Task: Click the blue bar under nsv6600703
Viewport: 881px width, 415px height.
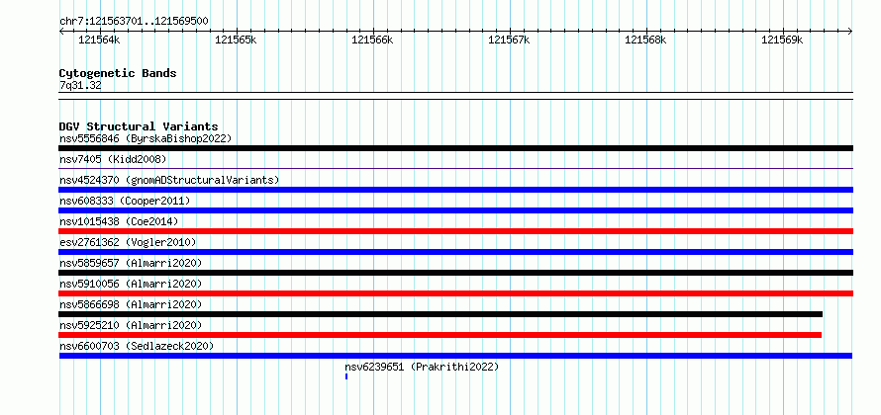Action: 455,356
